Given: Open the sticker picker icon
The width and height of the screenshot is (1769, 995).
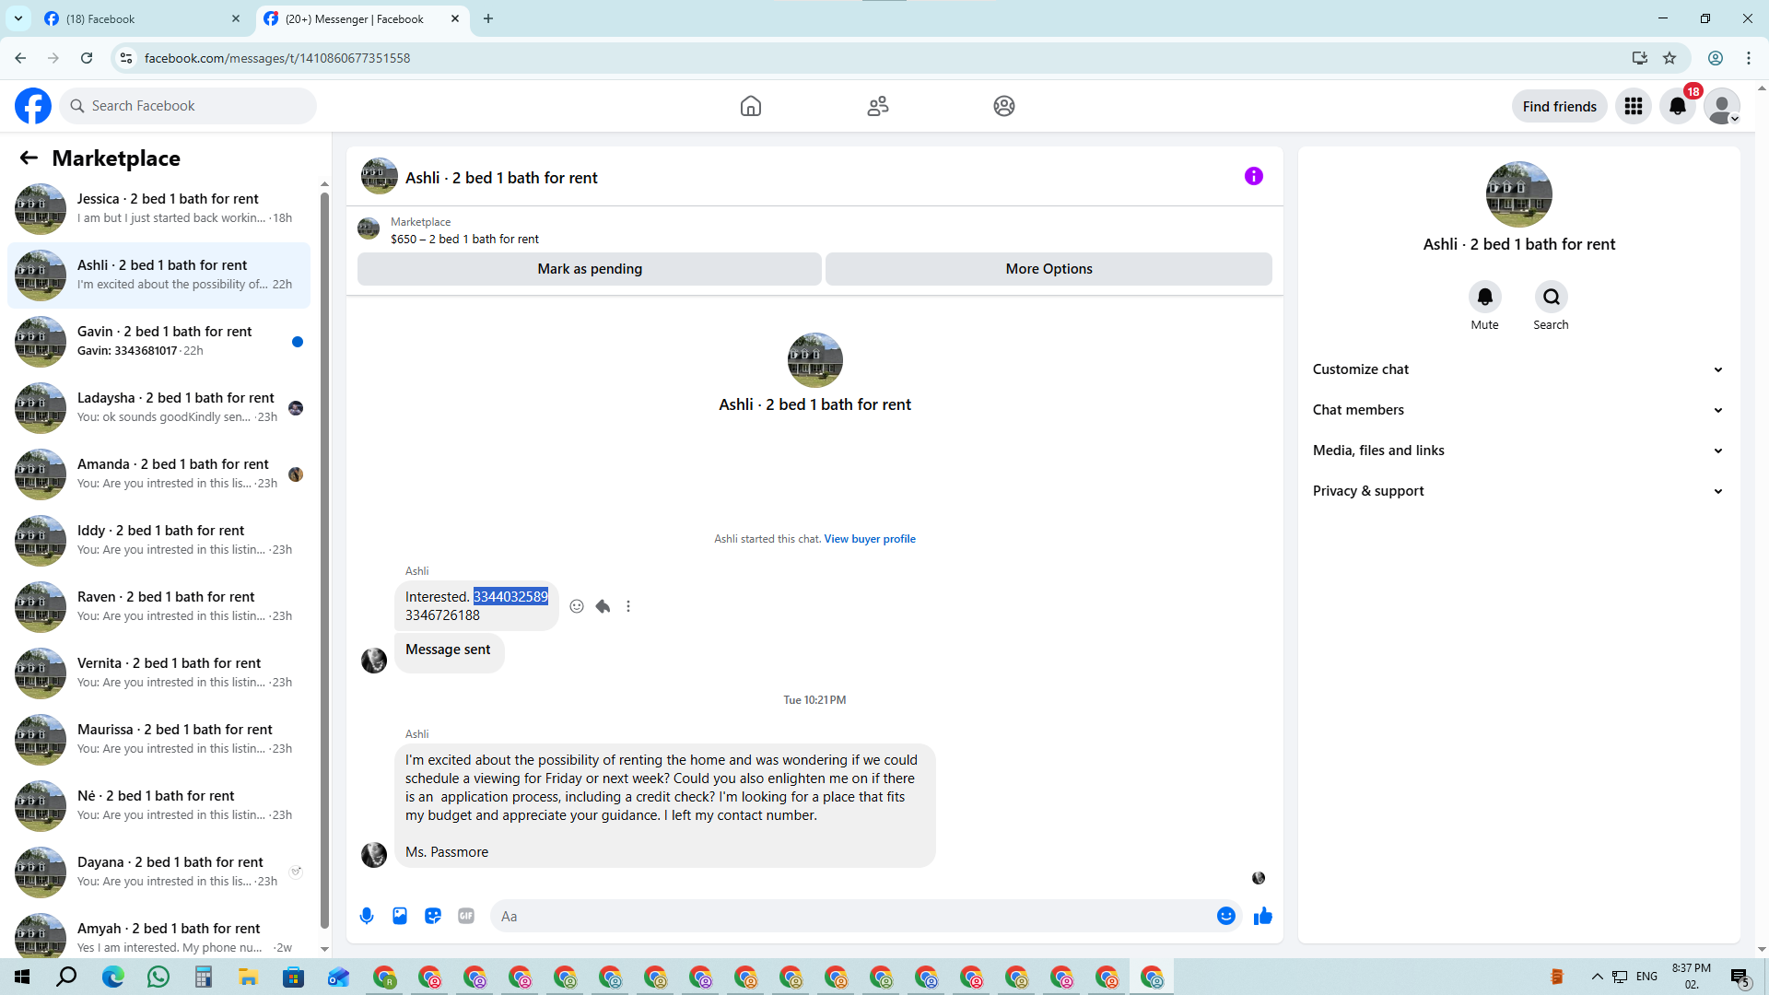Looking at the screenshot, I should coord(433,916).
